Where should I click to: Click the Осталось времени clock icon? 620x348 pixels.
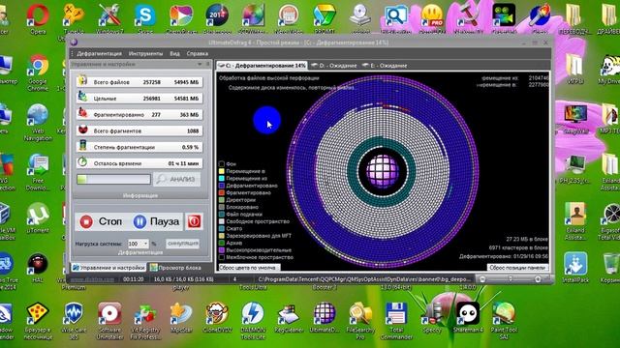[82, 161]
